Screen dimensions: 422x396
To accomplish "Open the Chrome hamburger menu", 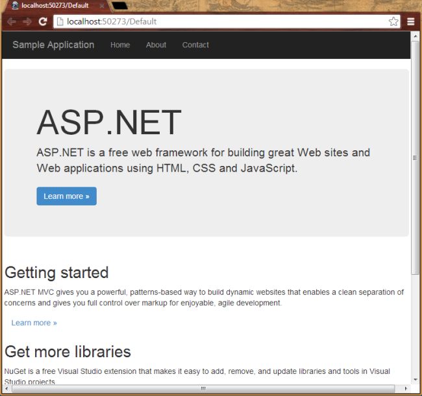I will [x=411, y=21].
